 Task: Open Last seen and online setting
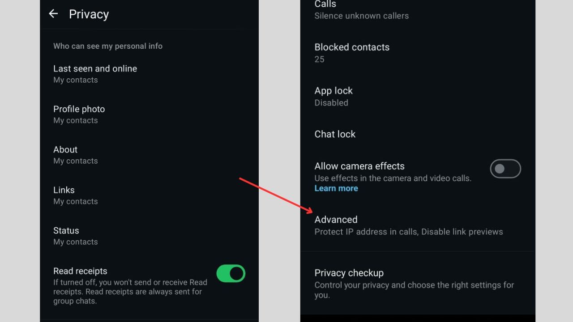[95, 74]
